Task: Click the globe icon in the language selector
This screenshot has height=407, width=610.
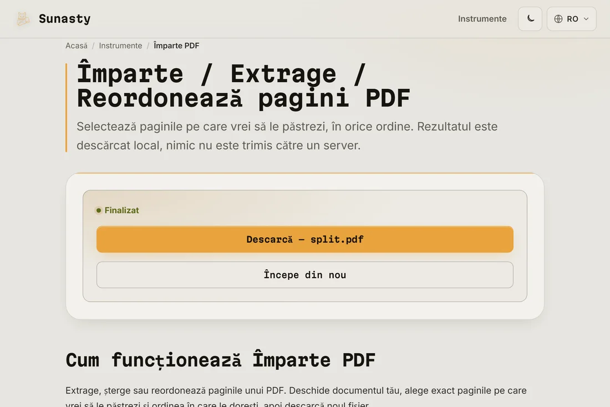Action: (558, 19)
